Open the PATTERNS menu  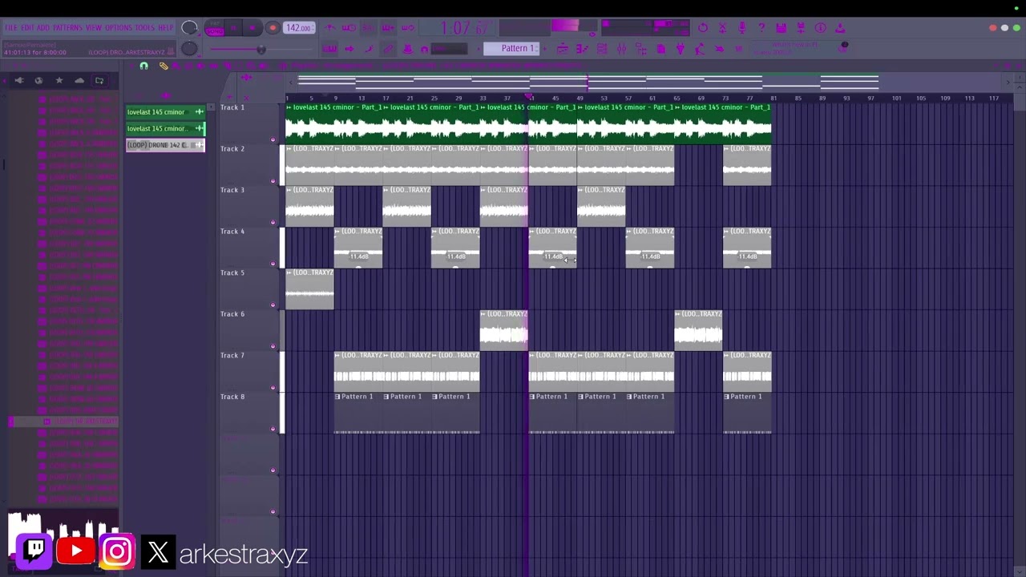(67, 27)
